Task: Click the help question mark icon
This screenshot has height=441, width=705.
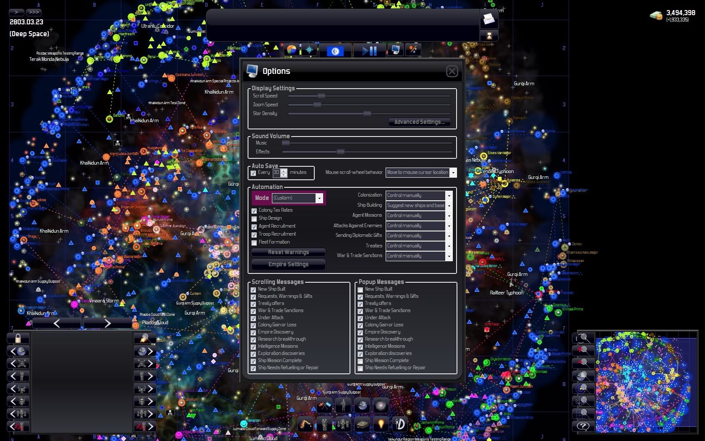Action: pyautogui.click(x=583, y=426)
